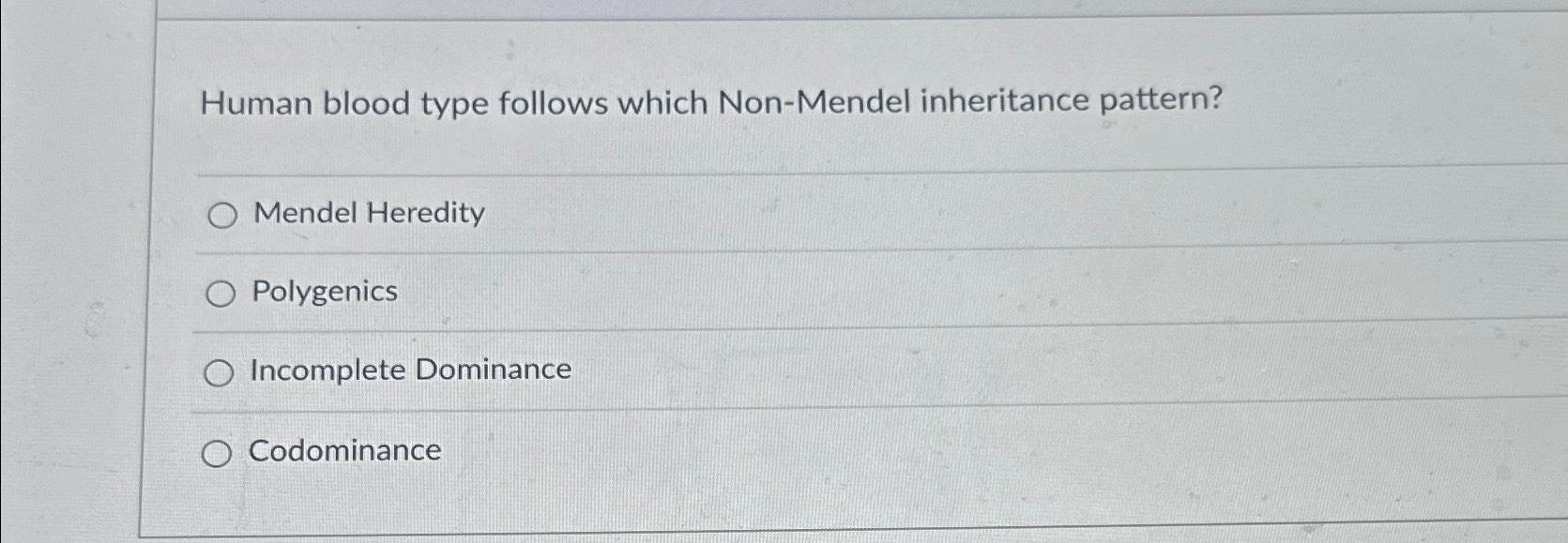Click the Non-Mendel inheritance question heading
The width and height of the screenshot is (1568, 543).
point(713,103)
